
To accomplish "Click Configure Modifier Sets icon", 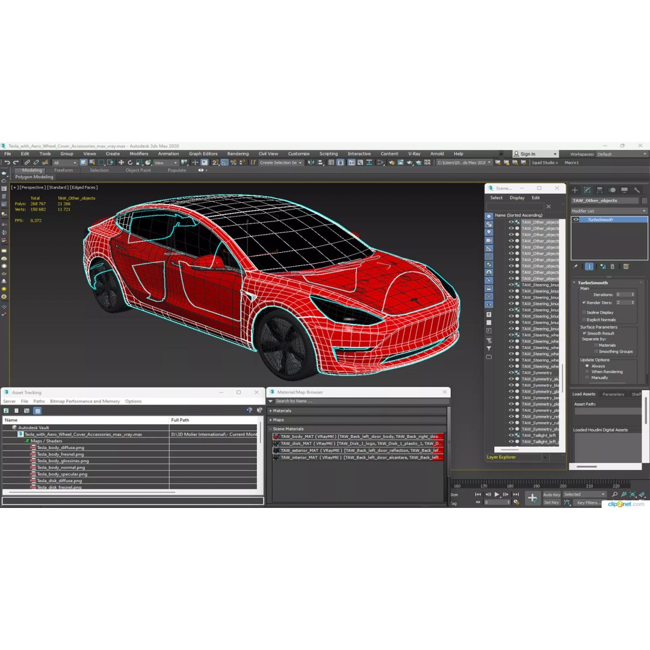I will point(626,267).
